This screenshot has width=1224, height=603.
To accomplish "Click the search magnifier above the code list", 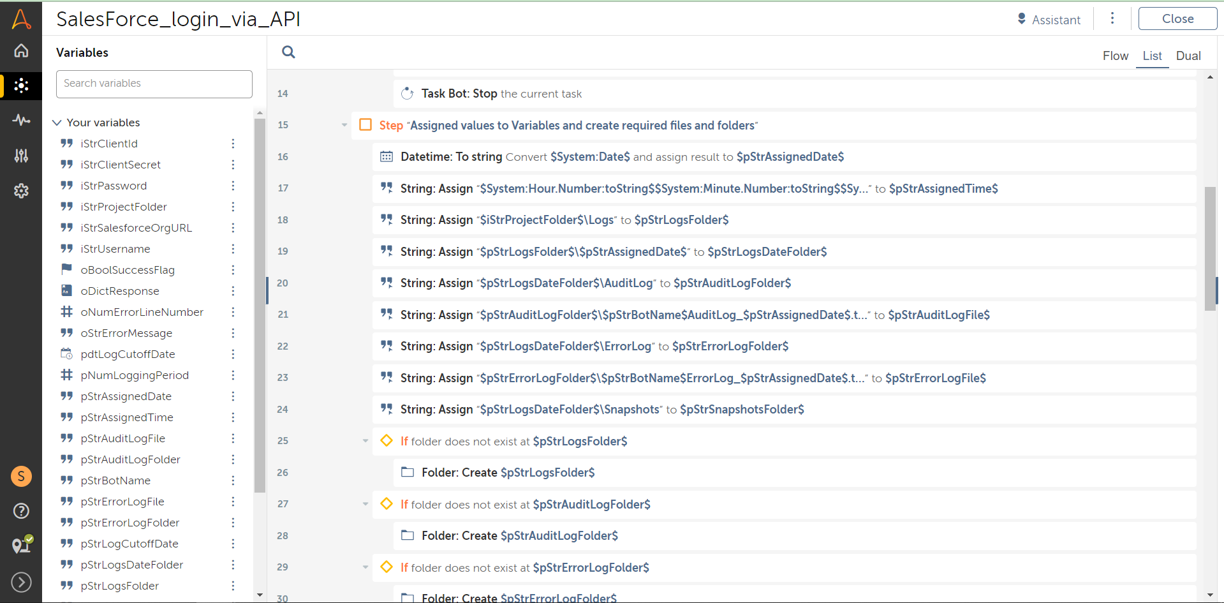I will click(x=288, y=52).
